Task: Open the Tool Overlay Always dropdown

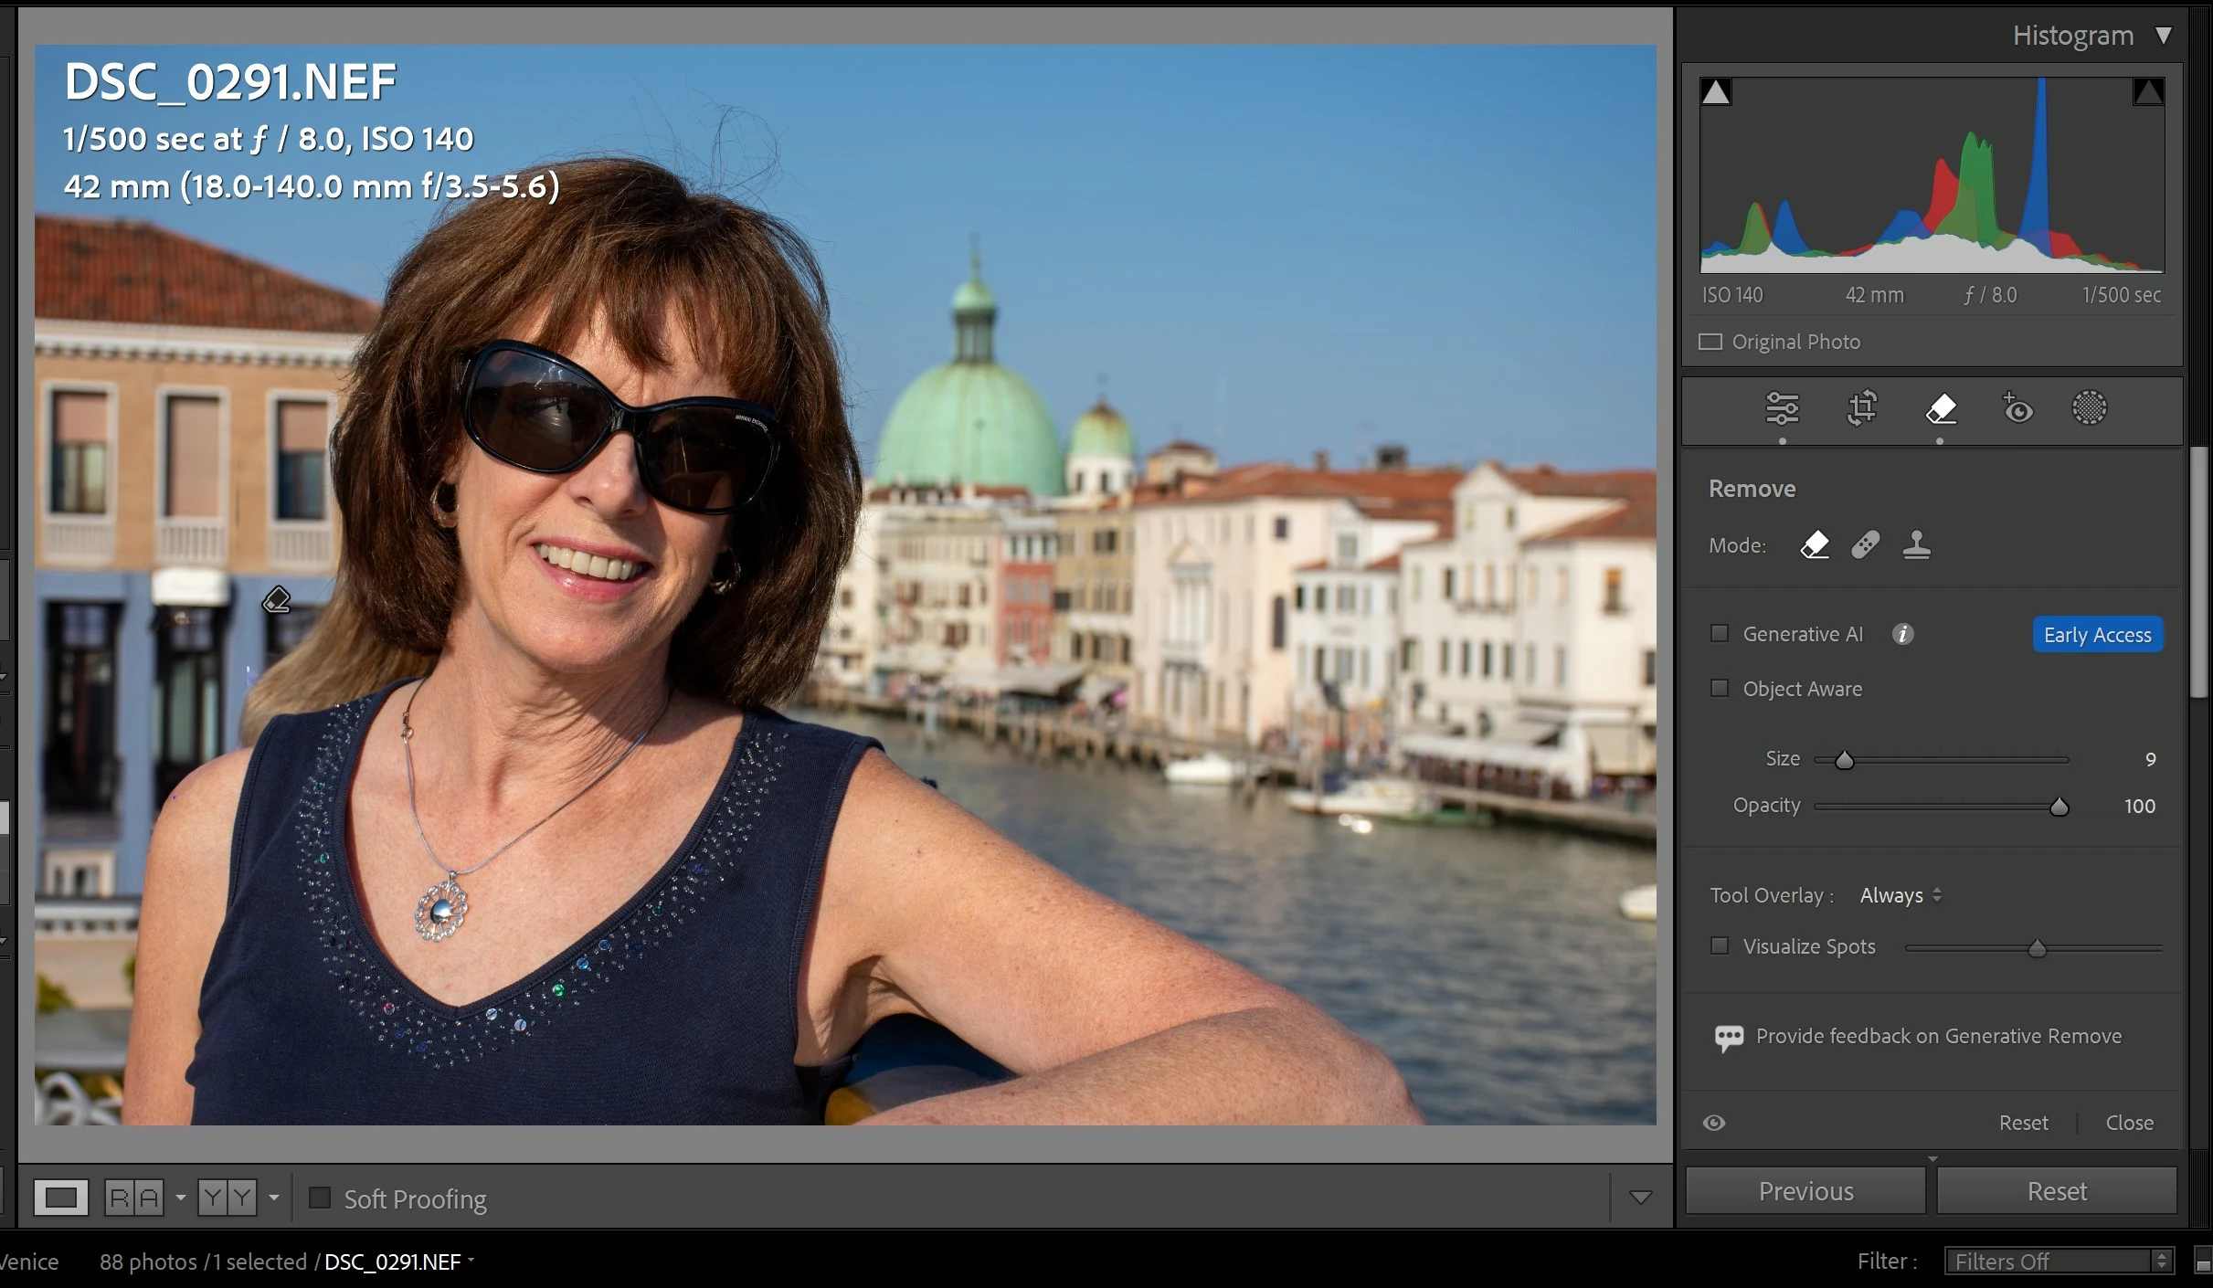Action: [1901, 895]
